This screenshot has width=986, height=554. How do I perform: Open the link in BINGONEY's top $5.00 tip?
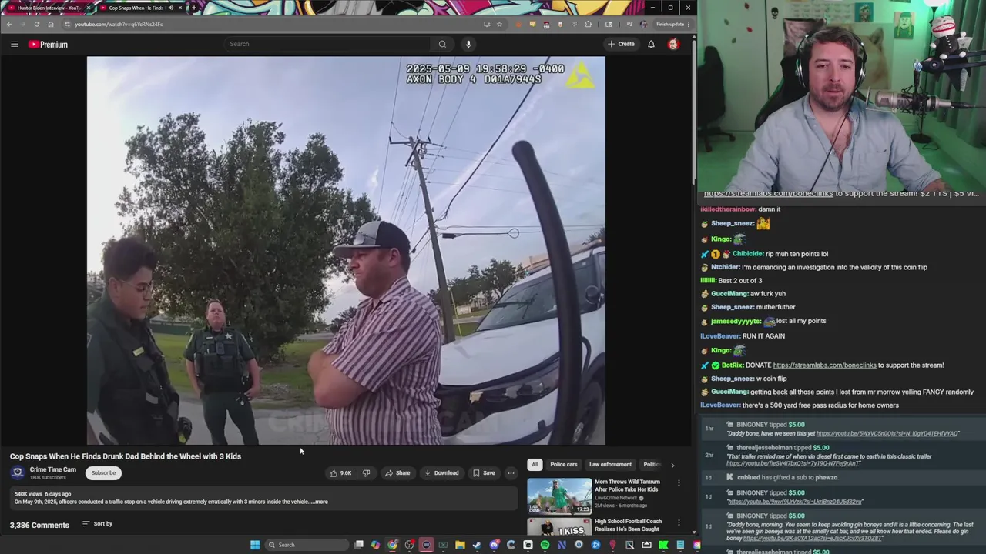(887, 434)
